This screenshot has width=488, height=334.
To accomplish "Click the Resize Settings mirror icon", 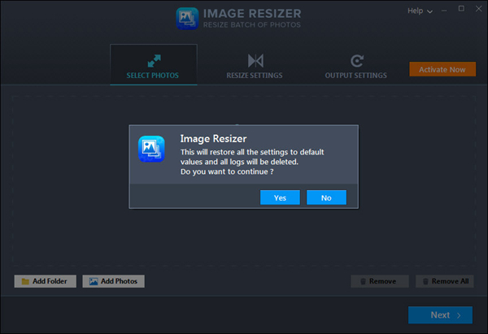I will (255, 61).
